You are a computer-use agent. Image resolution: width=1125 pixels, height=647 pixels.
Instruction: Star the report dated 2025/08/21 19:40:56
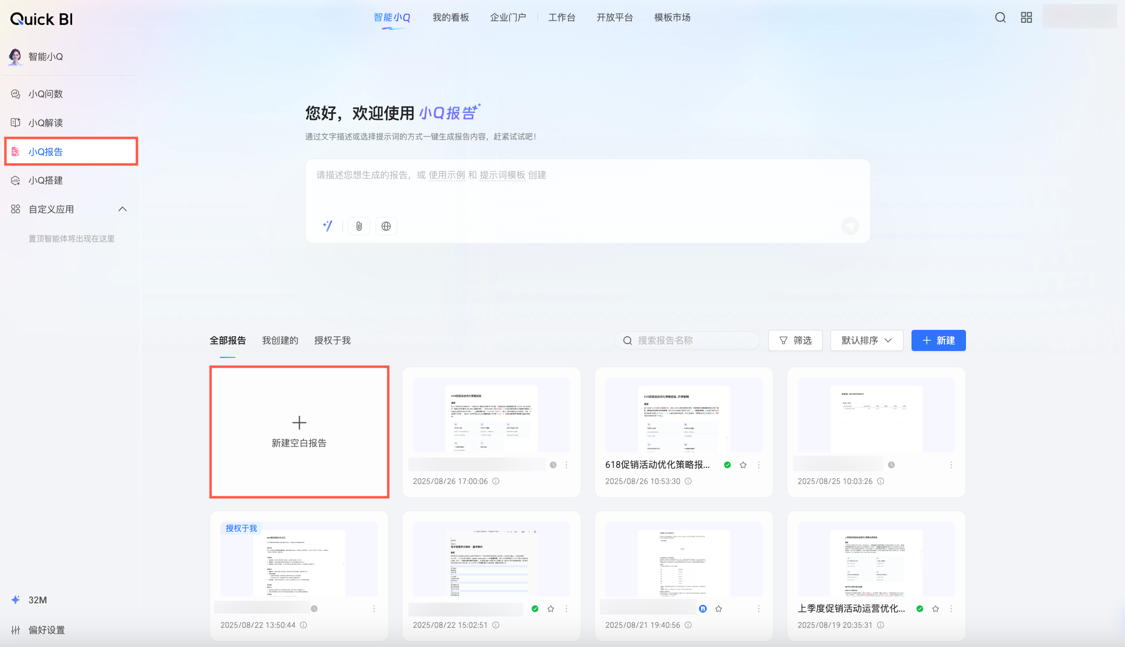[x=719, y=609]
